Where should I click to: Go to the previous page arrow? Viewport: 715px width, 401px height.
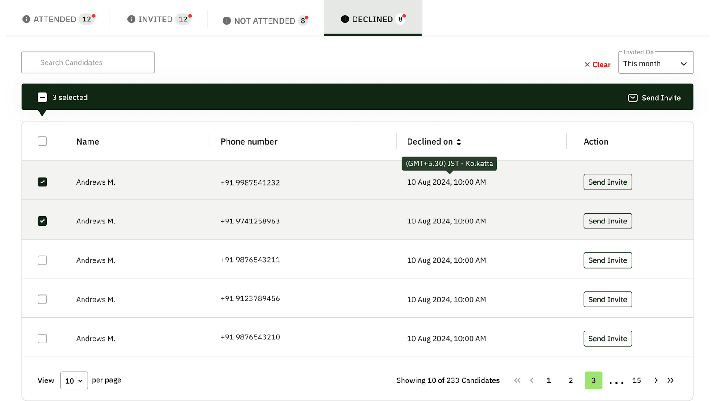[x=531, y=380]
